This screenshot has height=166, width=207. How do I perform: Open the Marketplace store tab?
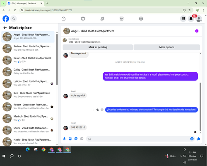(122, 19)
